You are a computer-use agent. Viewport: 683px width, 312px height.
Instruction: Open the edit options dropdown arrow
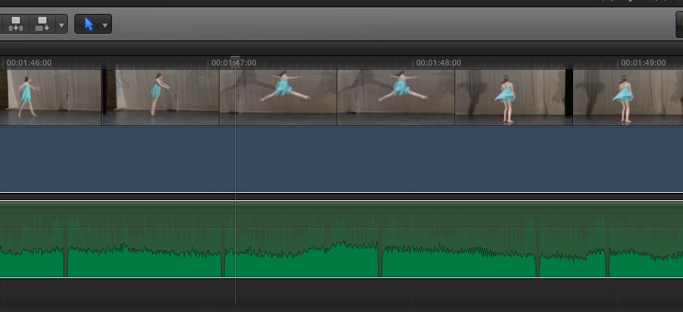pos(61,25)
